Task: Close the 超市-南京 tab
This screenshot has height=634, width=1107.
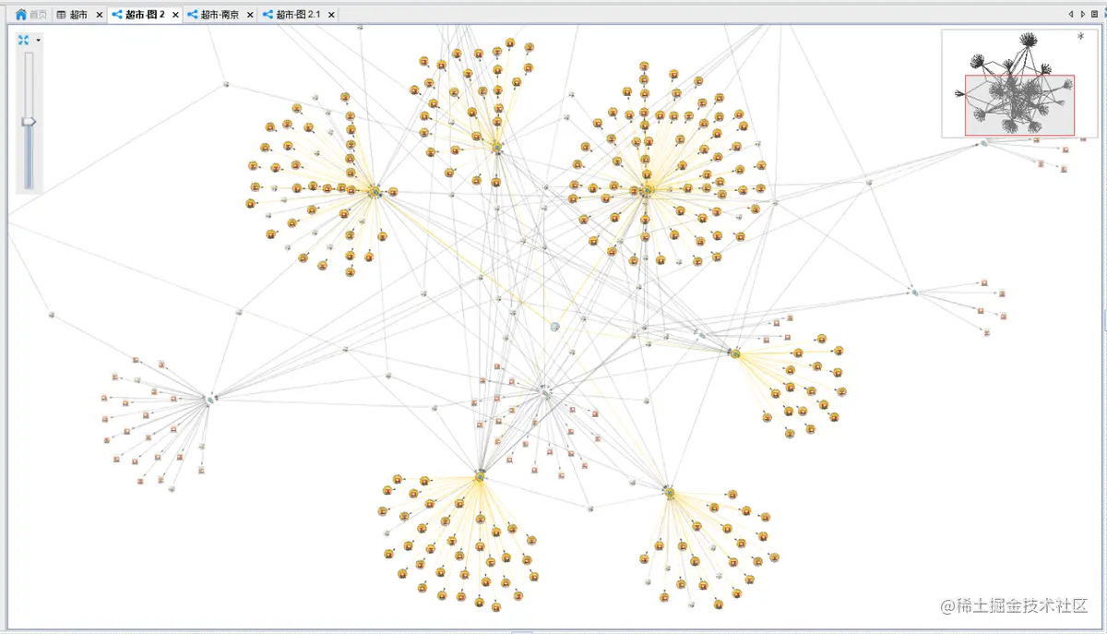Action: pyautogui.click(x=250, y=15)
